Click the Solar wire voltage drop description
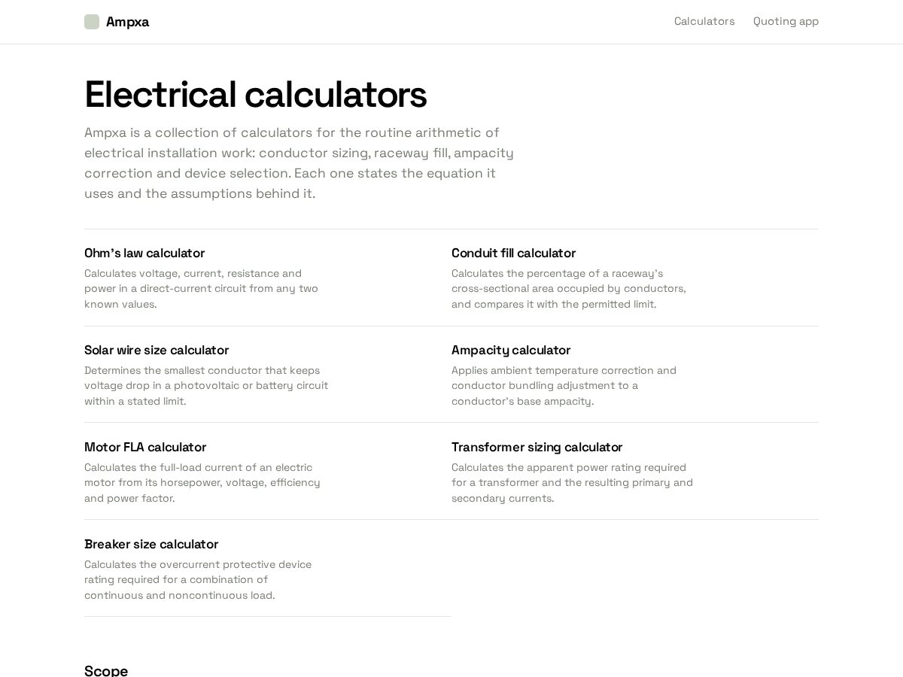Image resolution: width=903 pixels, height=677 pixels. tap(206, 386)
